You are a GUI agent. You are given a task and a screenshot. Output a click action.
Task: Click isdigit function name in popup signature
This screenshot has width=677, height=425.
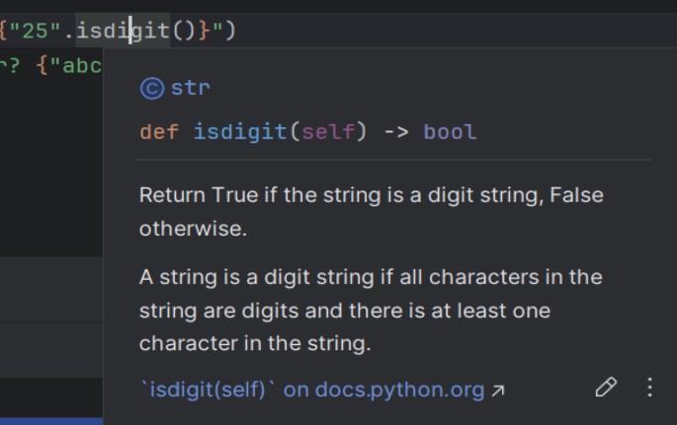tap(240, 132)
